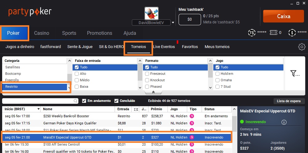308x153 pixels.
Task: Enable the Médio buy-in checkbox
Action: (x=77, y=80)
